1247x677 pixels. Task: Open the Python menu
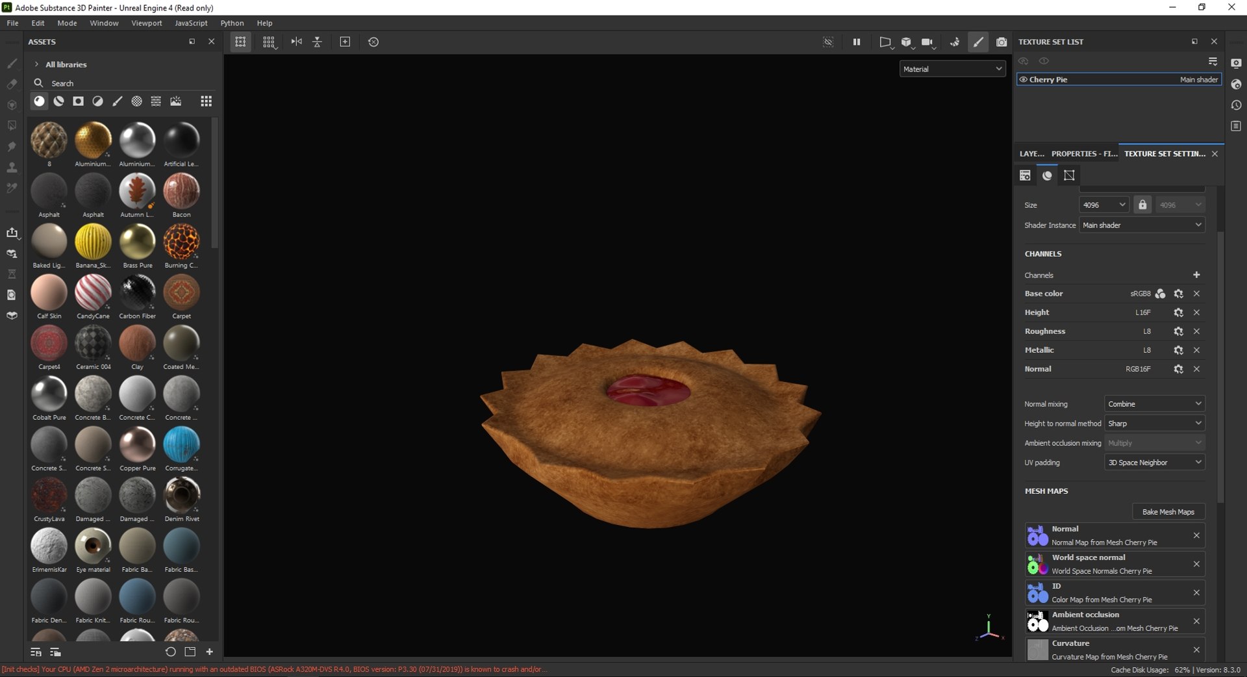pos(232,23)
